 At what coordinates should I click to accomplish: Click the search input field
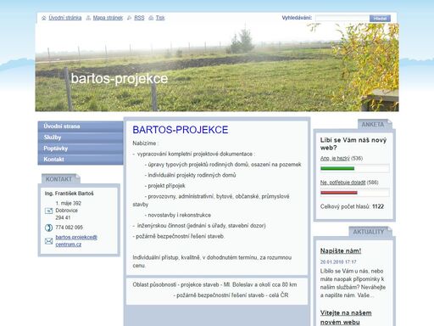[x=342, y=18]
